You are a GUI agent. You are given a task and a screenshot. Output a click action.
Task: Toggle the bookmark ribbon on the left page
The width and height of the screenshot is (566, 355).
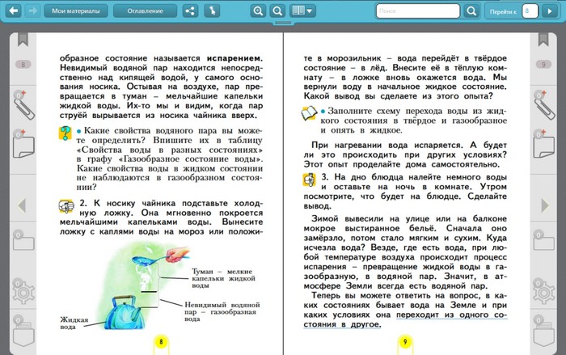23,38
